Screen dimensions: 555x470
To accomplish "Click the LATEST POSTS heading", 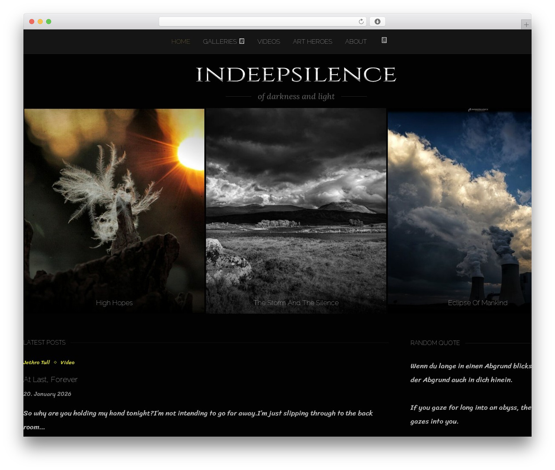I will [45, 343].
